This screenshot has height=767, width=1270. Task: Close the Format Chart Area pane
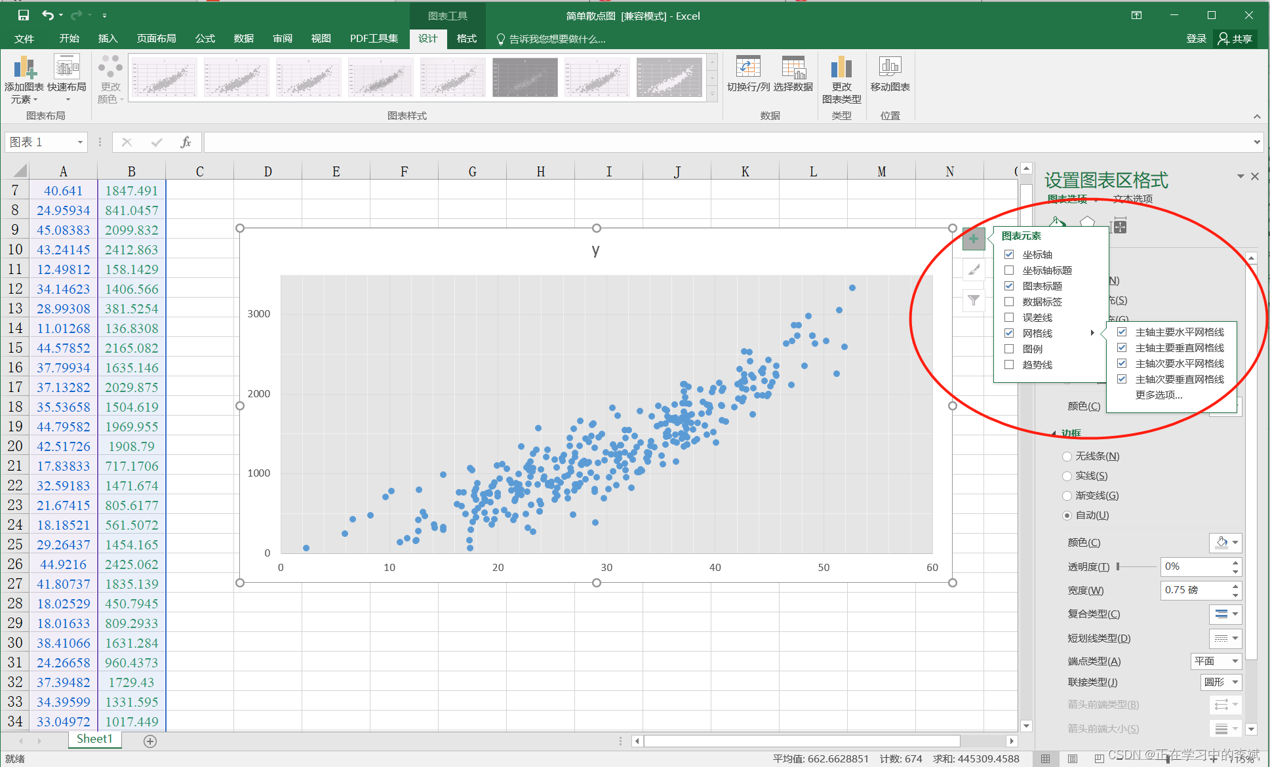(1254, 176)
